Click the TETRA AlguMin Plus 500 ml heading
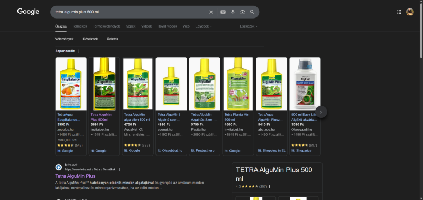The width and height of the screenshot is (423, 200). click(x=274, y=175)
